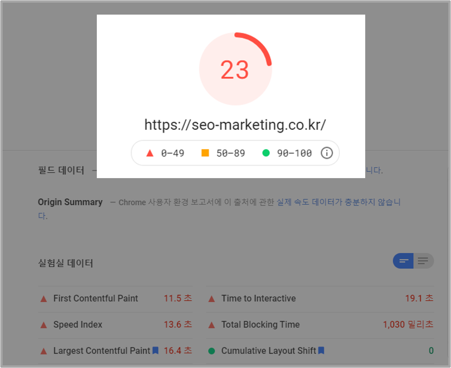Viewport: 451px width, 368px height.
Task: Click the red triangle beside Speed Index
Action: (x=43, y=325)
